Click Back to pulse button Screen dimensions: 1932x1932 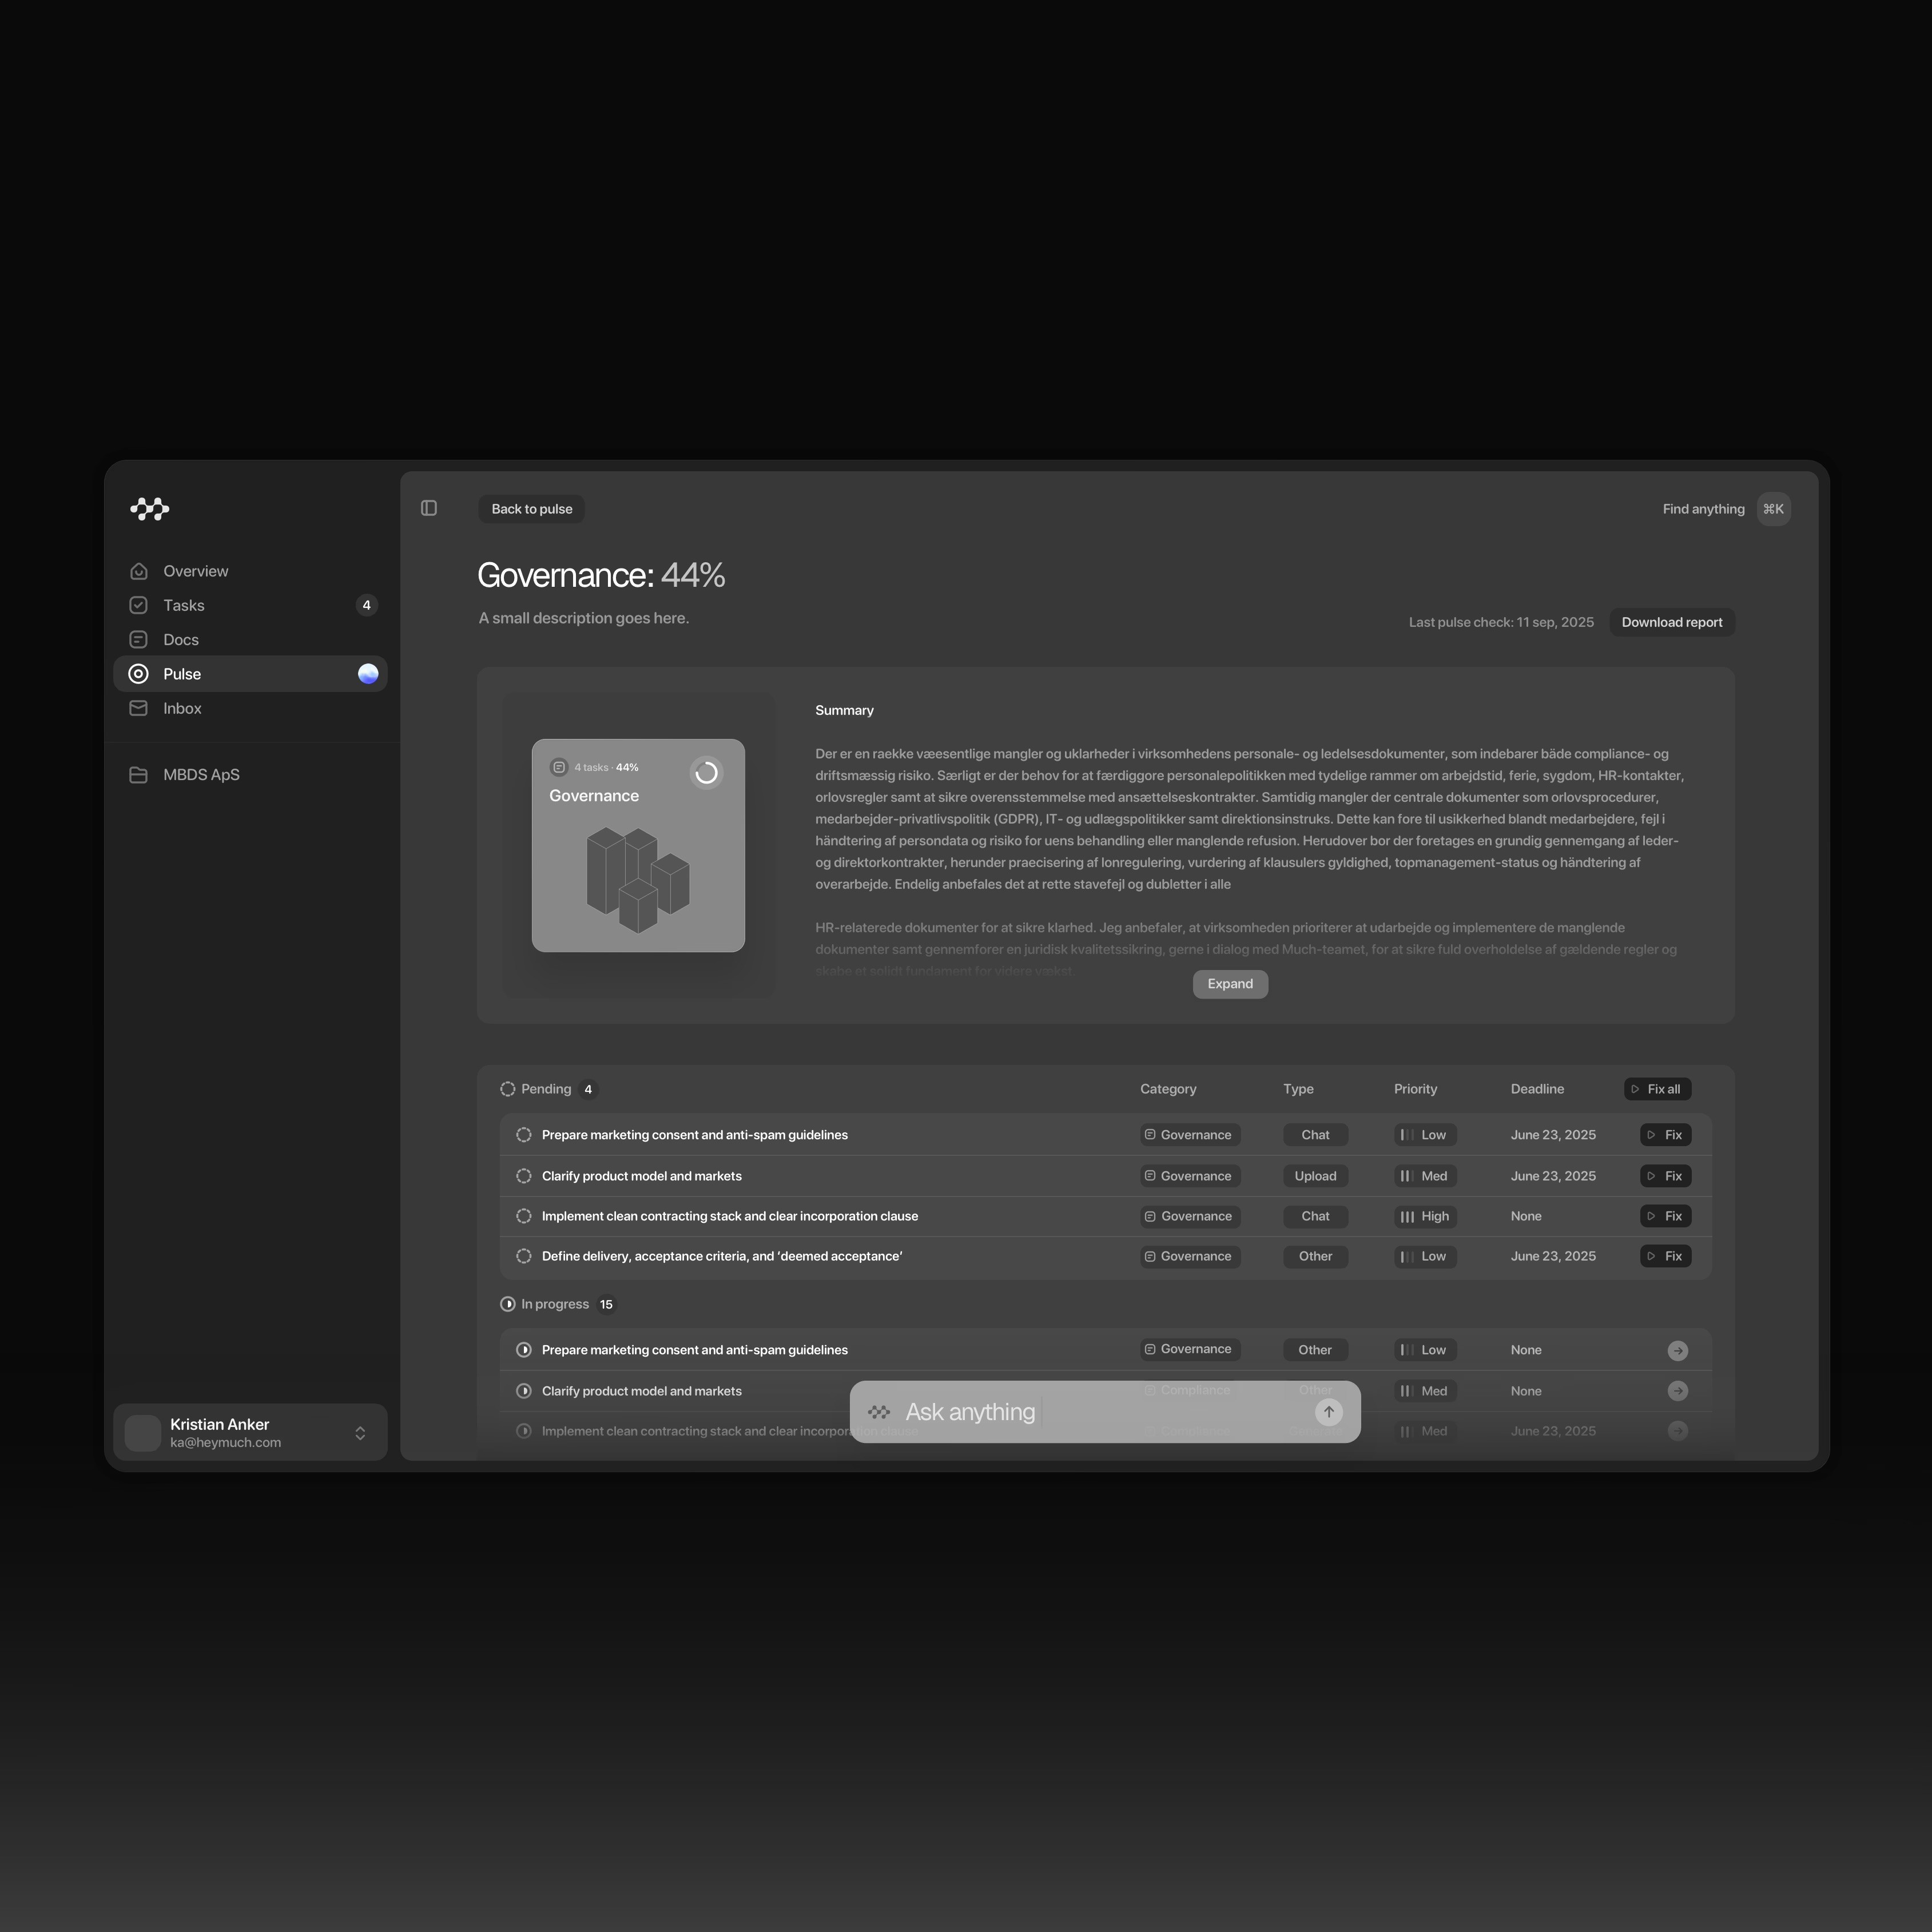pos(532,509)
